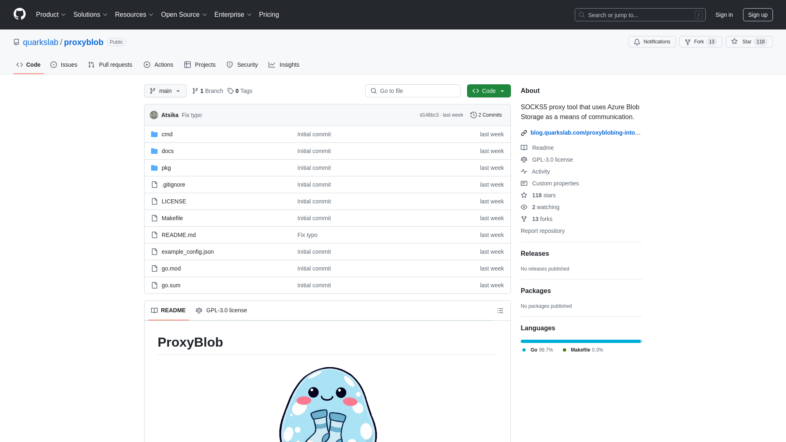The image size is (786, 442).
Task: Click the pulse icon next to Activity
Action: [x=524, y=171]
